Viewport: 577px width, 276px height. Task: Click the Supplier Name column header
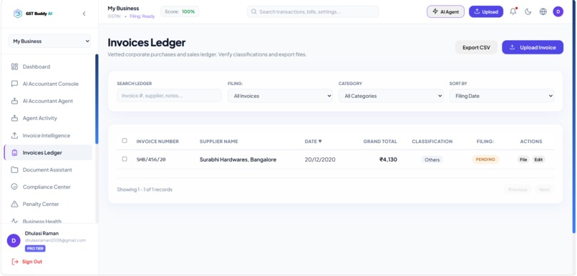tap(218, 142)
